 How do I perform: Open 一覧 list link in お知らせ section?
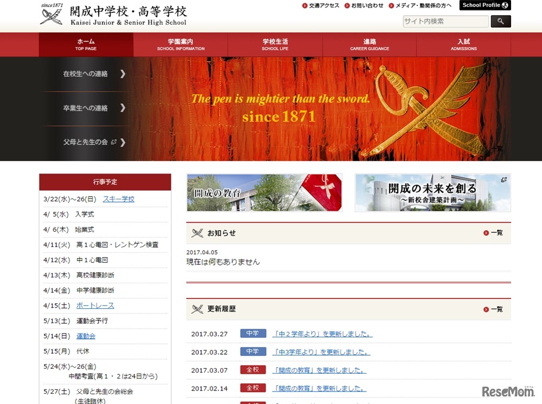[497, 233]
